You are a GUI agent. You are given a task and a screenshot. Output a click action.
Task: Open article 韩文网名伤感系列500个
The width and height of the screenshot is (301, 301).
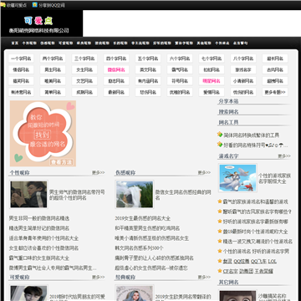coord(139,248)
